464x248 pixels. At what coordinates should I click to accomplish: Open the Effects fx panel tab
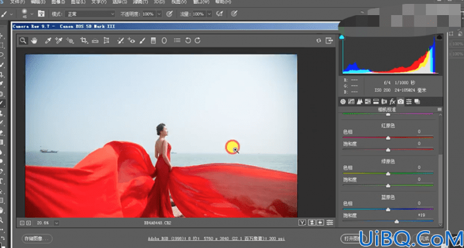coord(392,102)
